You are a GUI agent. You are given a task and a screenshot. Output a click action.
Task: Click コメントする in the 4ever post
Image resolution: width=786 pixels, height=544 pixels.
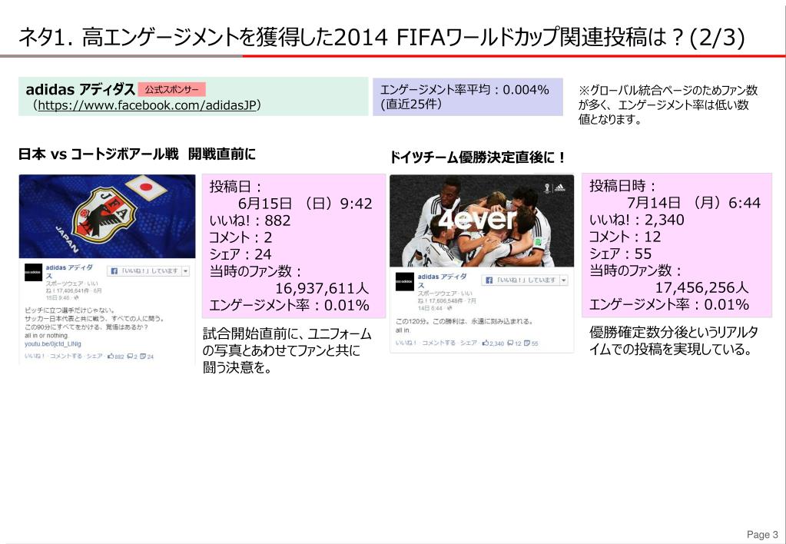(439, 343)
